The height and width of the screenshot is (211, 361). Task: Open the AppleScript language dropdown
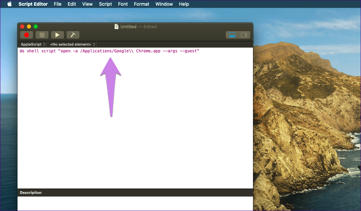(x=33, y=44)
